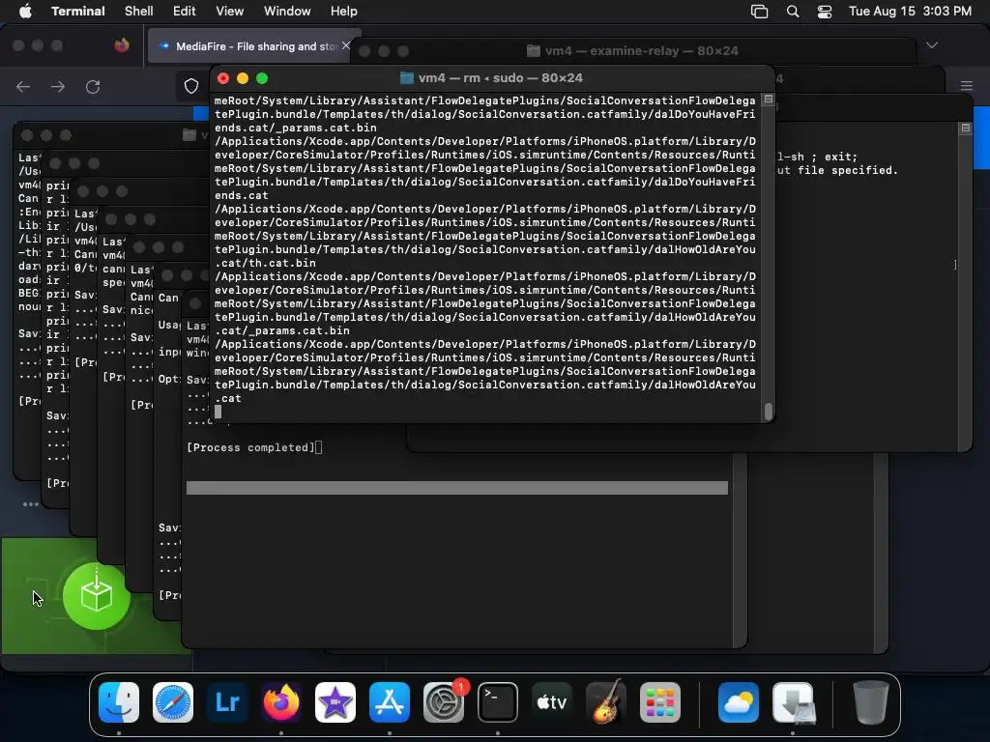
Task: Open Firefox tracking protection shield
Action: click(191, 86)
